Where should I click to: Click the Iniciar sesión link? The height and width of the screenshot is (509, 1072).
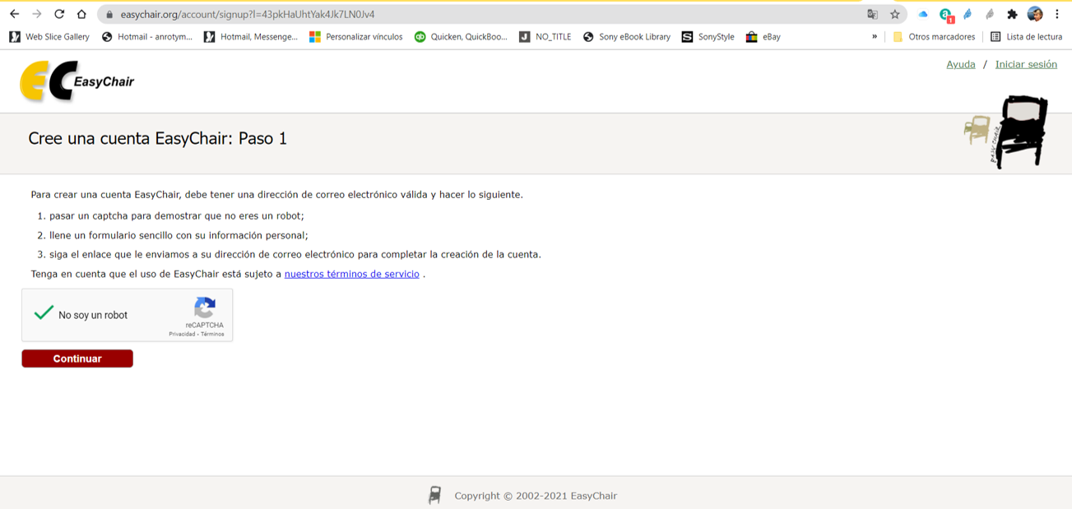tap(1026, 64)
